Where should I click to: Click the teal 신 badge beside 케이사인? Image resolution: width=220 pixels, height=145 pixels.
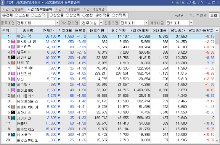coord(13,118)
